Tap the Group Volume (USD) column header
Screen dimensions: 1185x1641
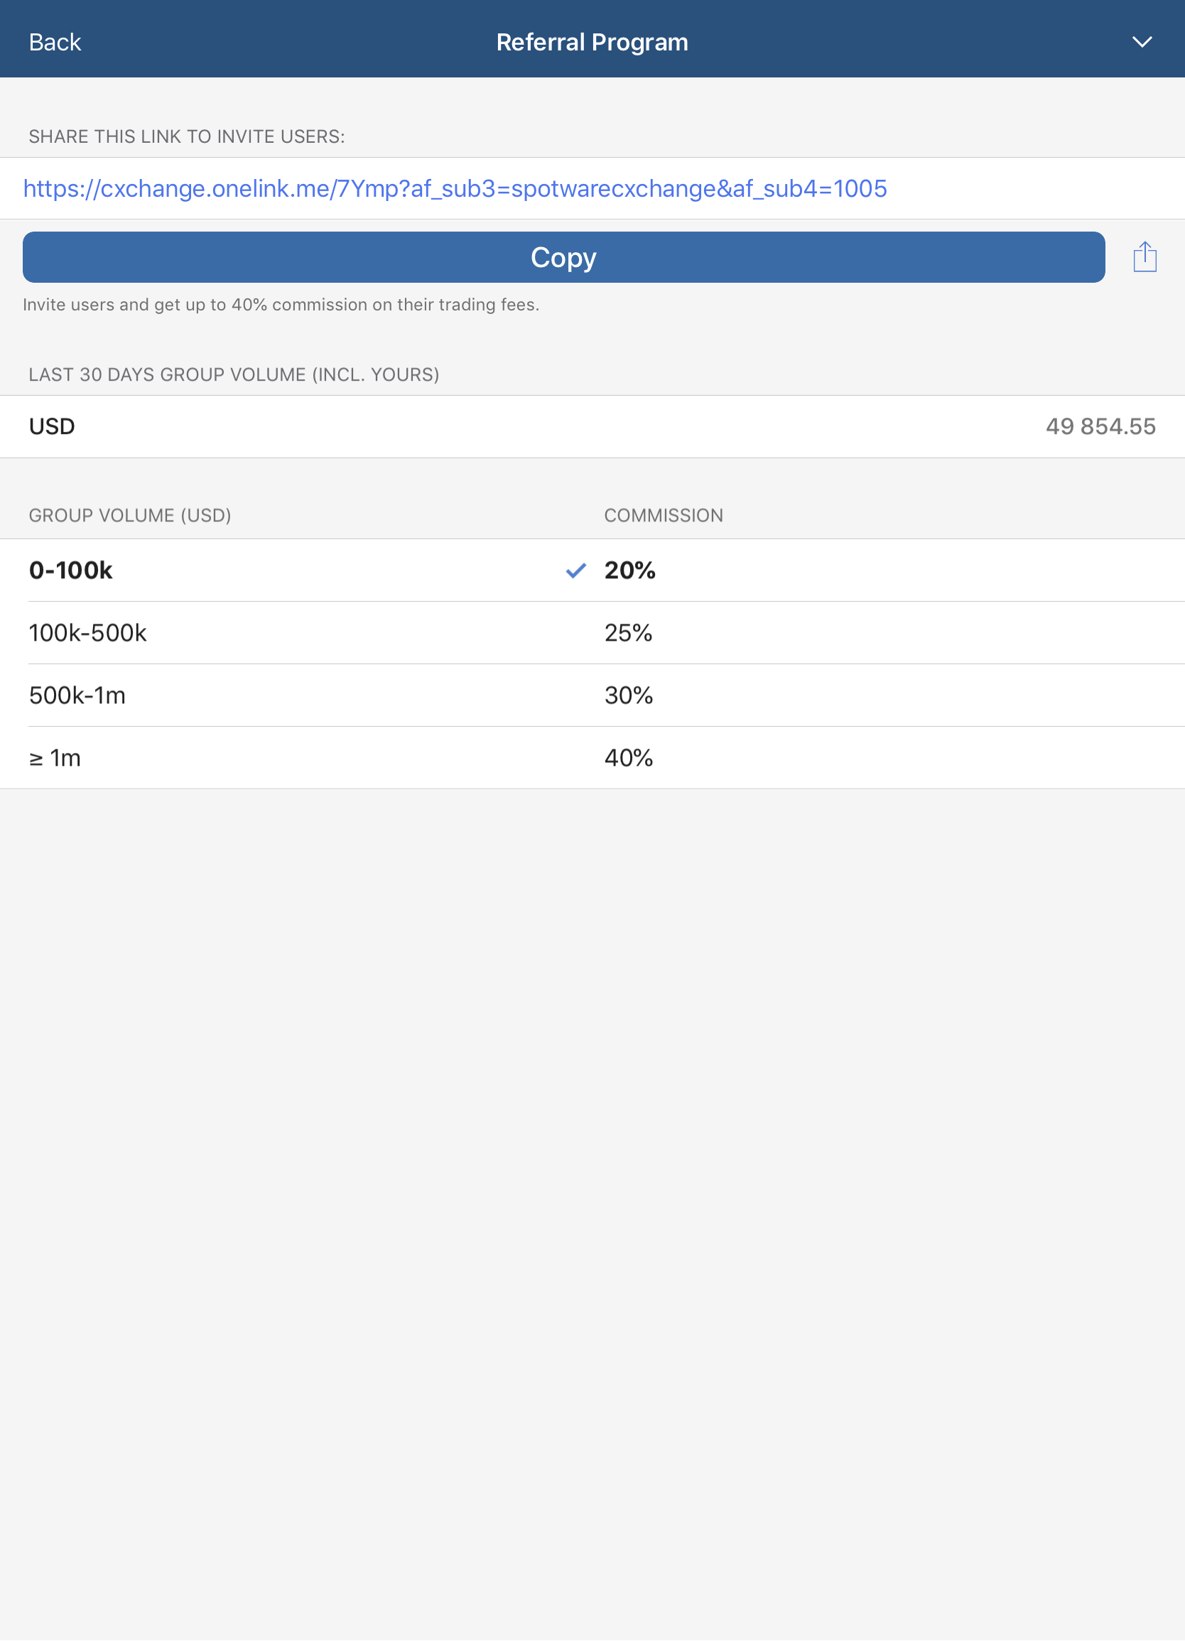pos(130,515)
